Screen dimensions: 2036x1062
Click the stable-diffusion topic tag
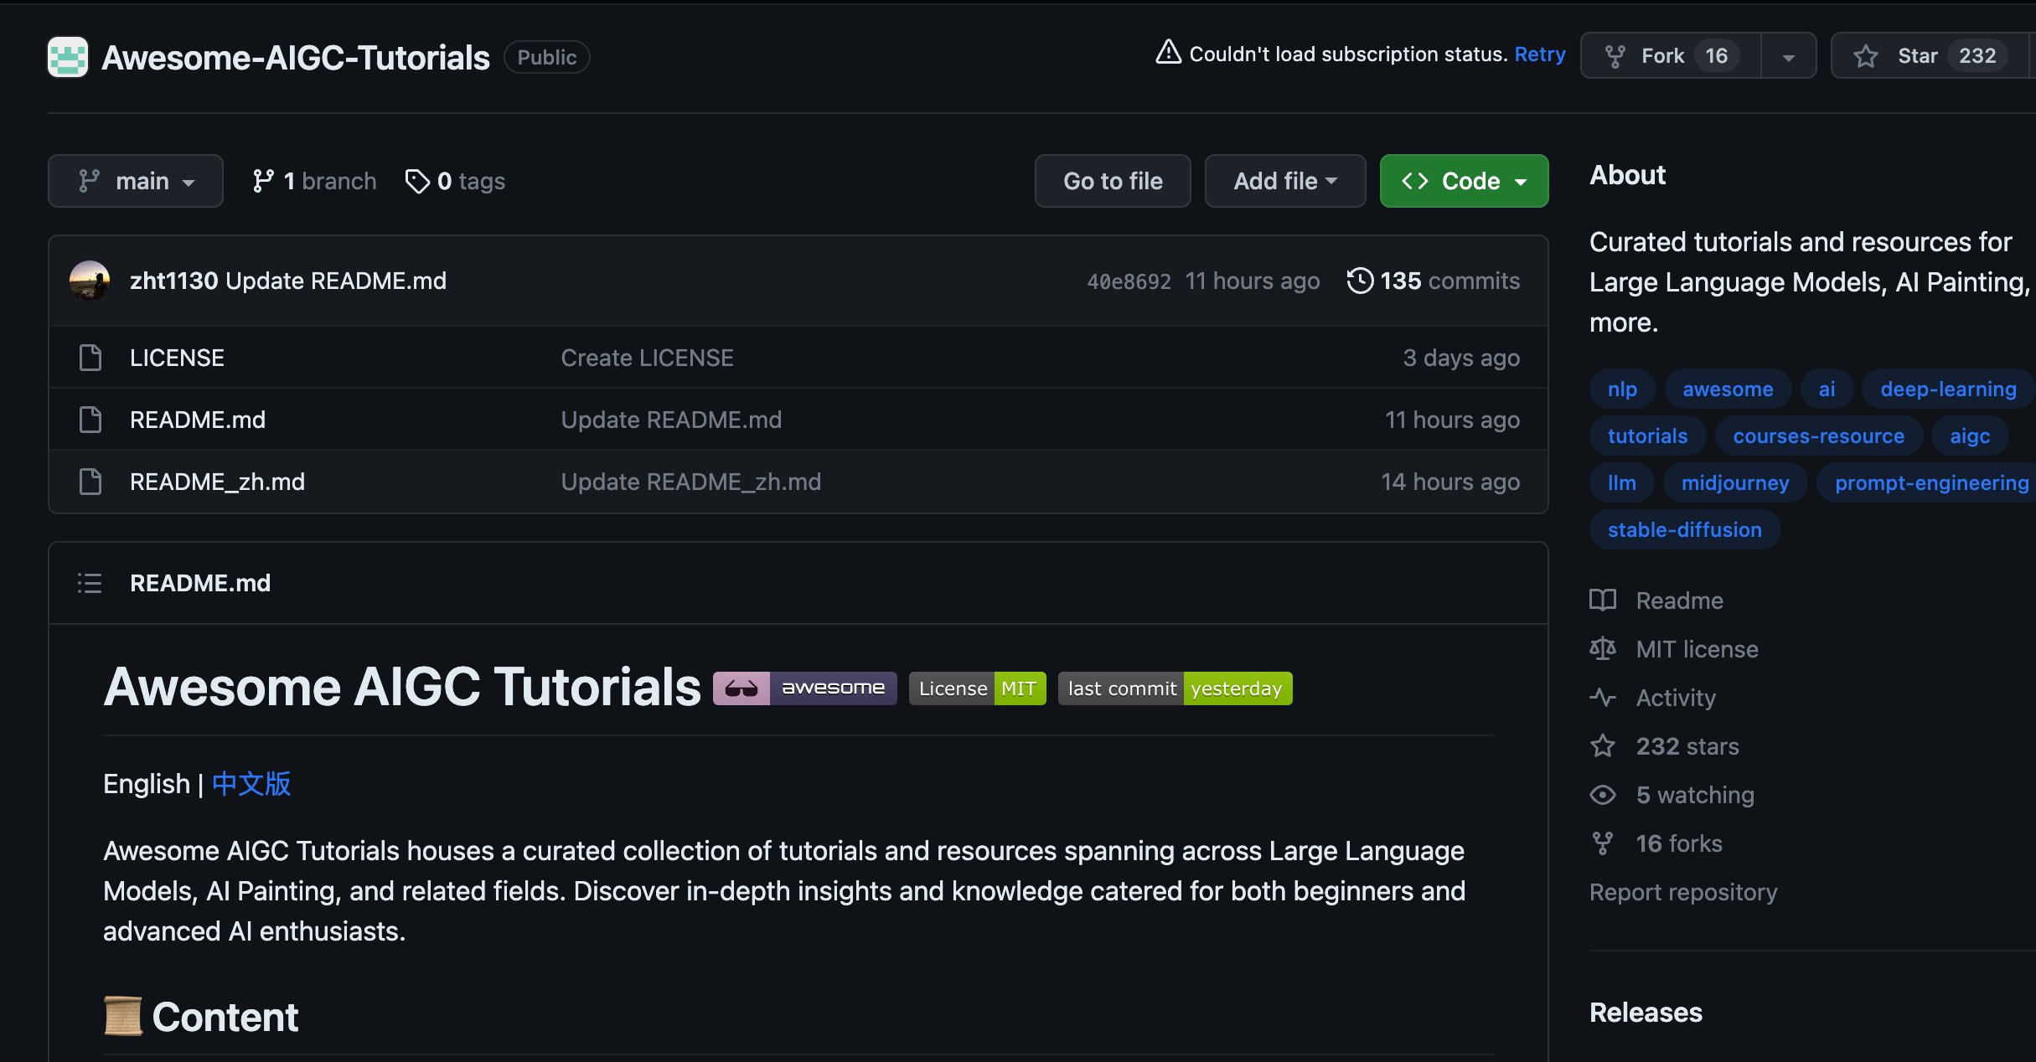click(1686, 528)
